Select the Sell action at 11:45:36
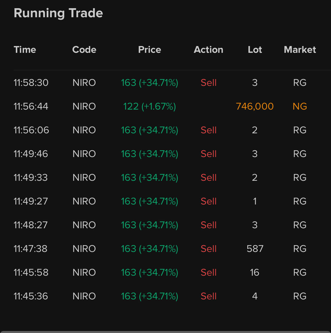331x333 pixels. click(x=208, y=296)
